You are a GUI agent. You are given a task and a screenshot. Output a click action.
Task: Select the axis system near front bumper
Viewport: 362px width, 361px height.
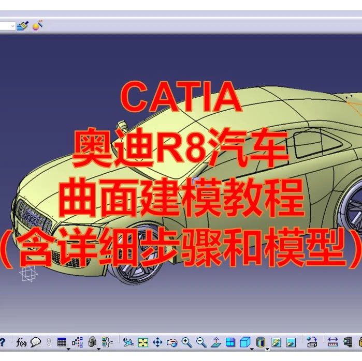coord(28,274)
